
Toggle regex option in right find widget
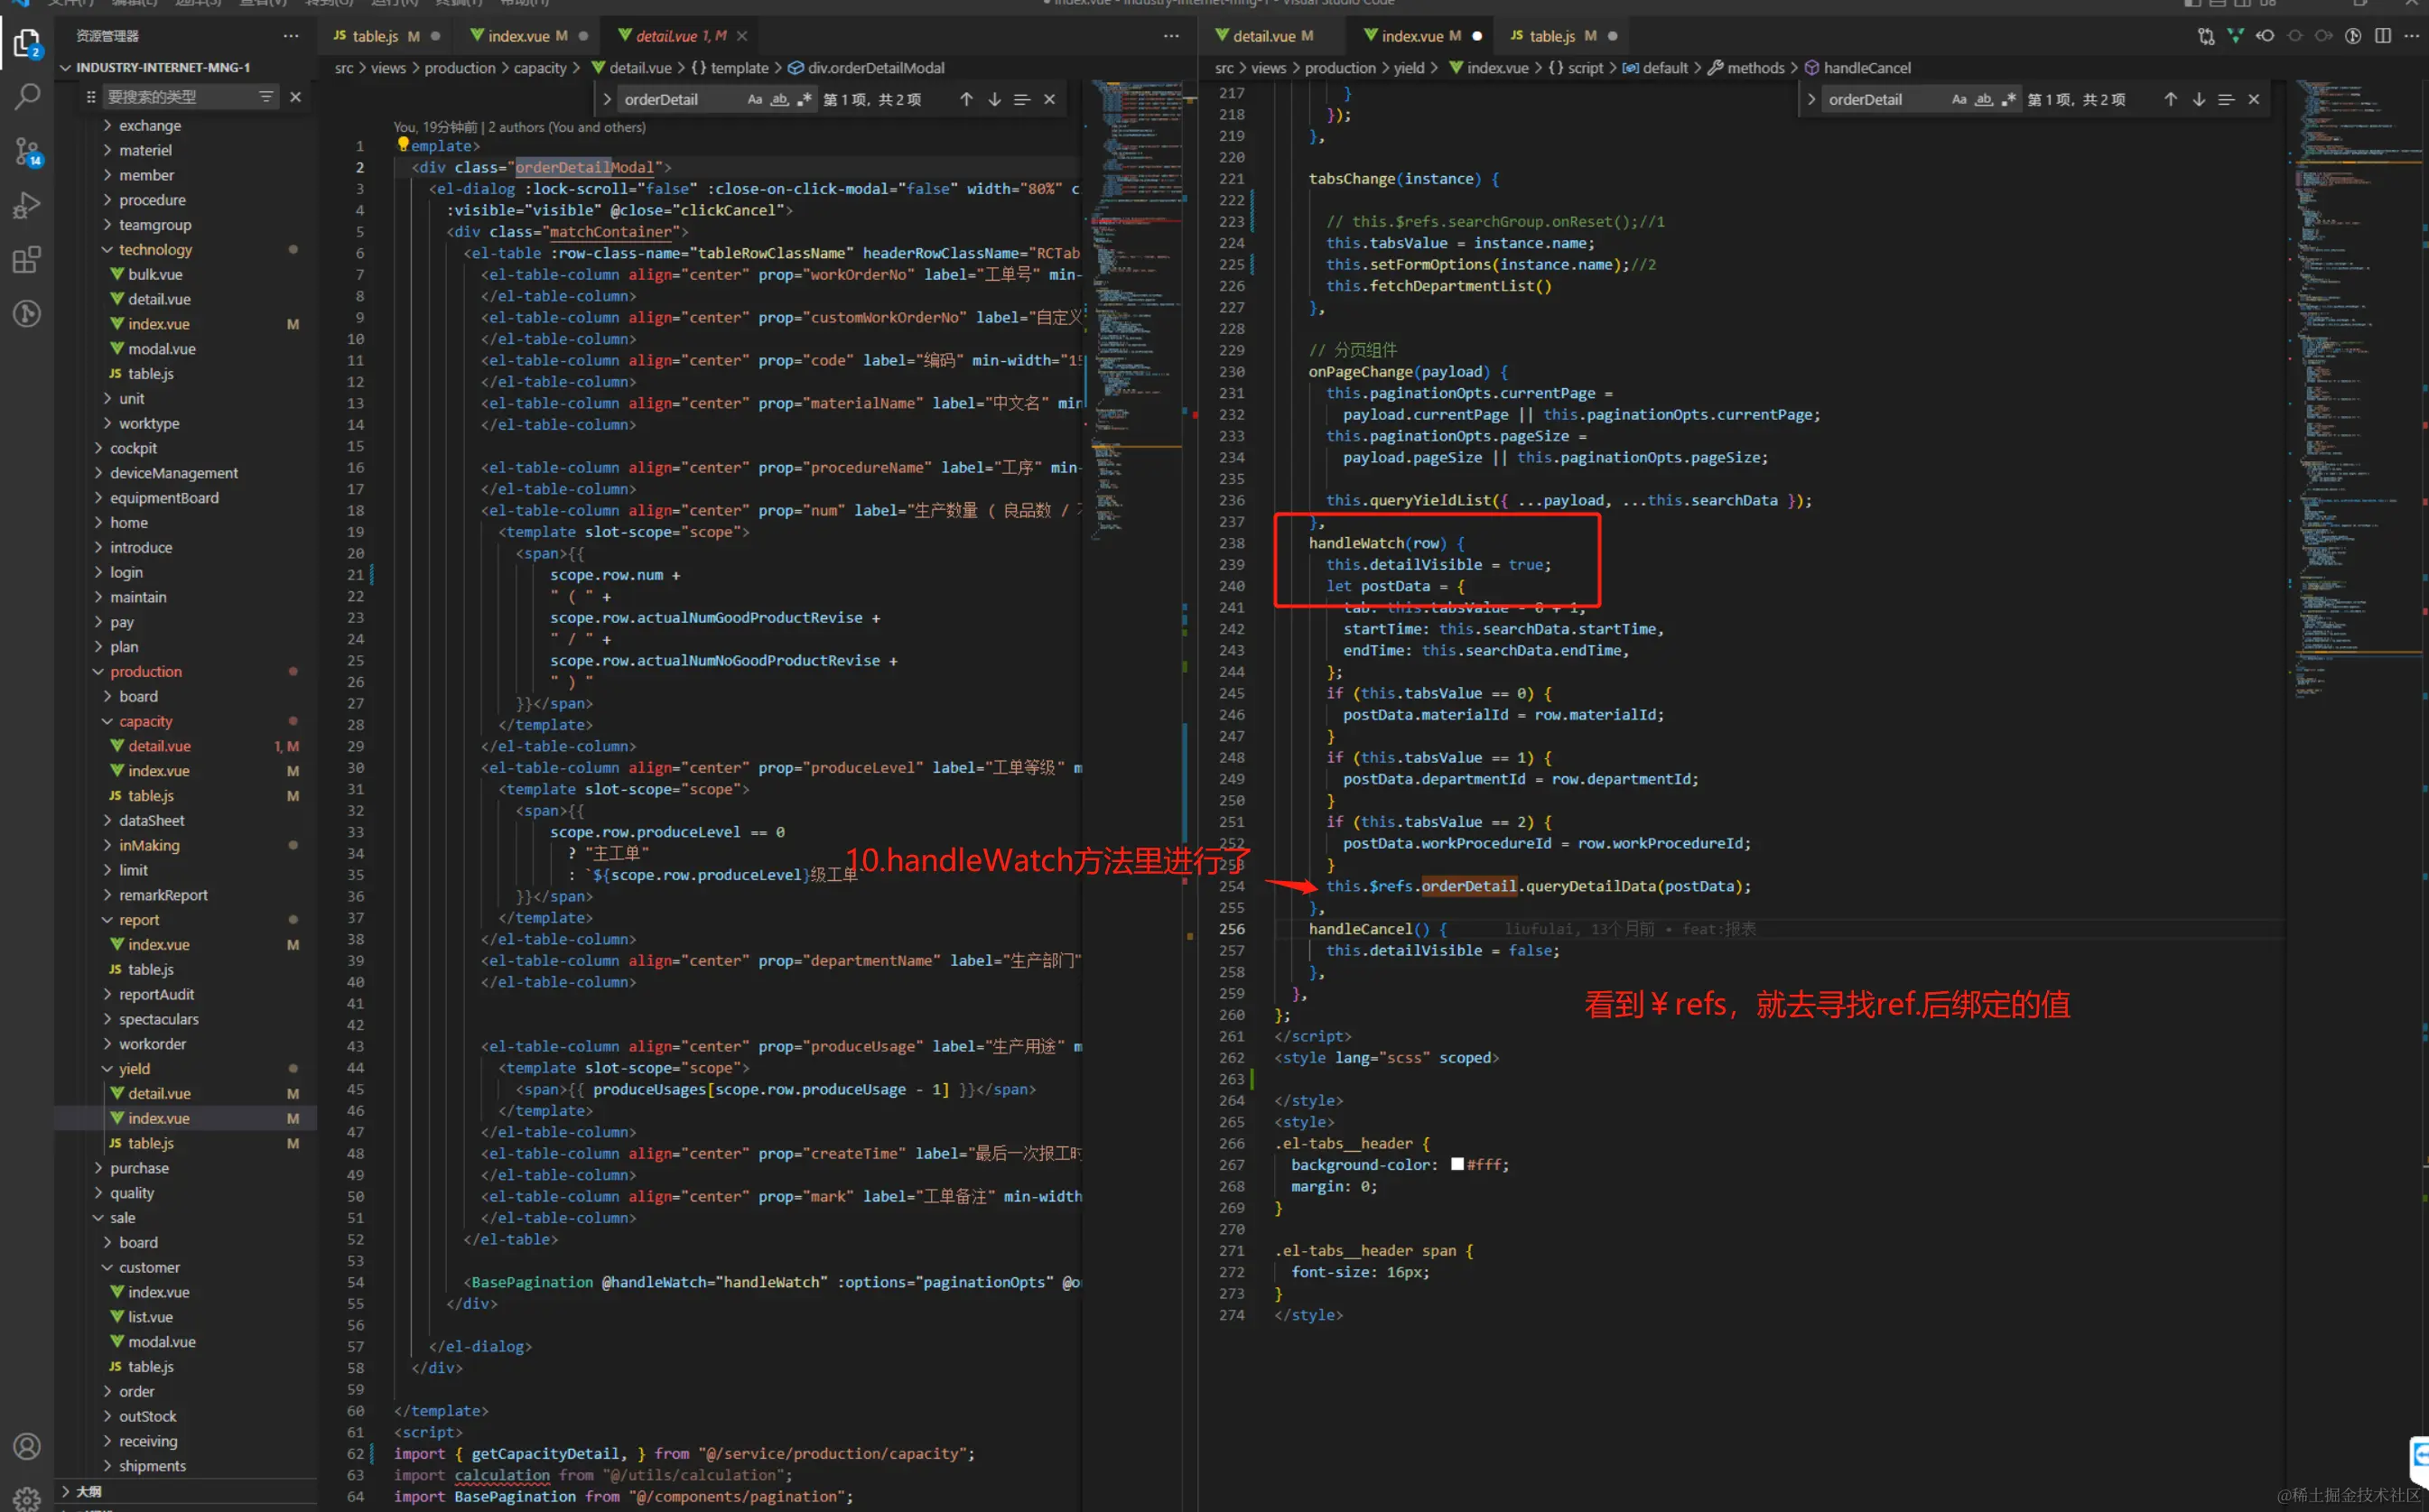tap(2008, 99)
